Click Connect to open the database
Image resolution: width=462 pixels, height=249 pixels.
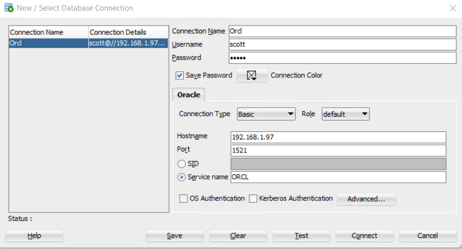pos(364,236)
